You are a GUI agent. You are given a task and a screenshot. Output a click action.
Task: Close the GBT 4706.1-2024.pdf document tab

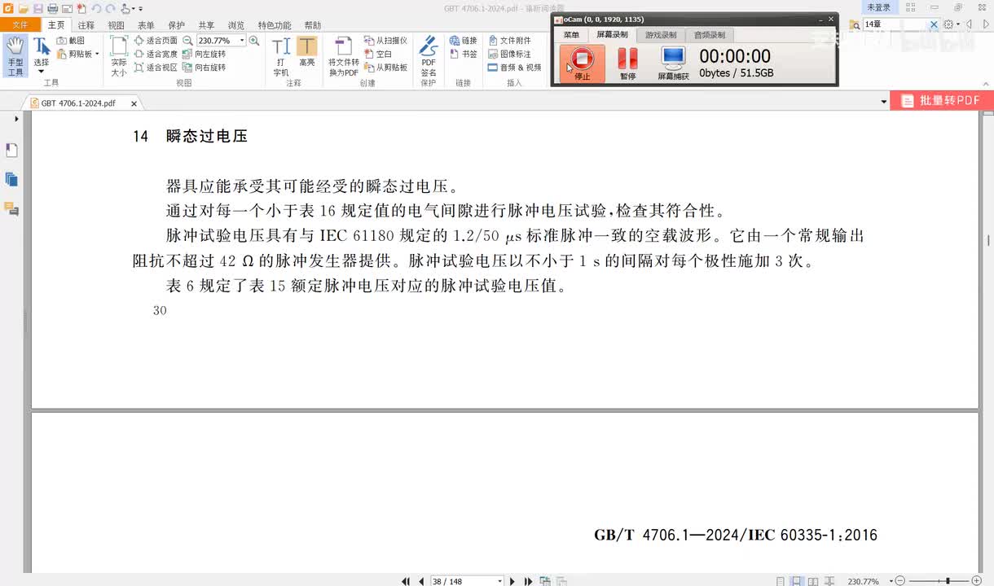coord(134,103)
